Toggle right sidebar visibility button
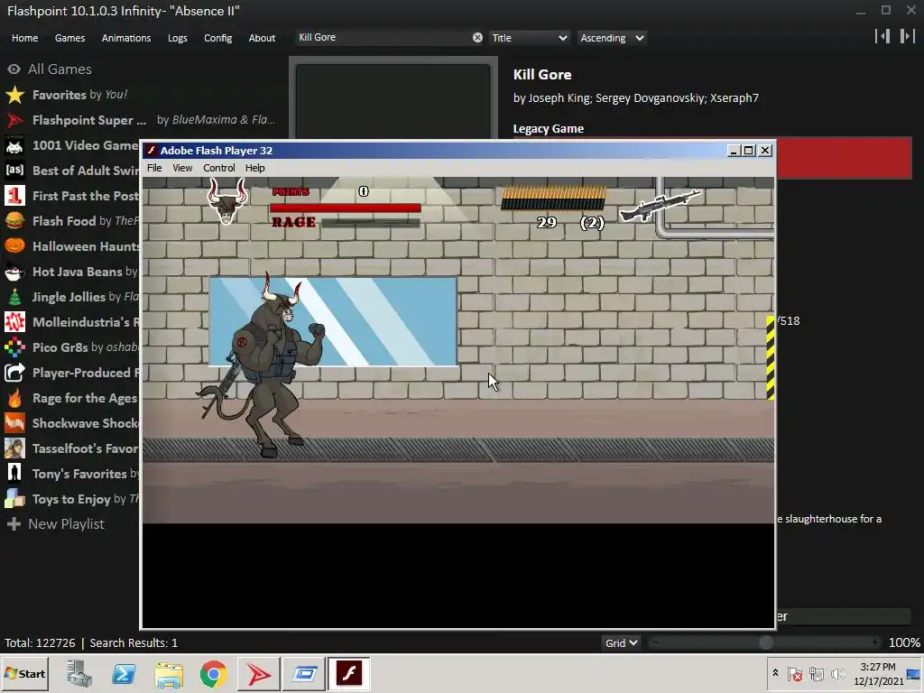Viewport: 924px width, 693px height. pos(908,36)
